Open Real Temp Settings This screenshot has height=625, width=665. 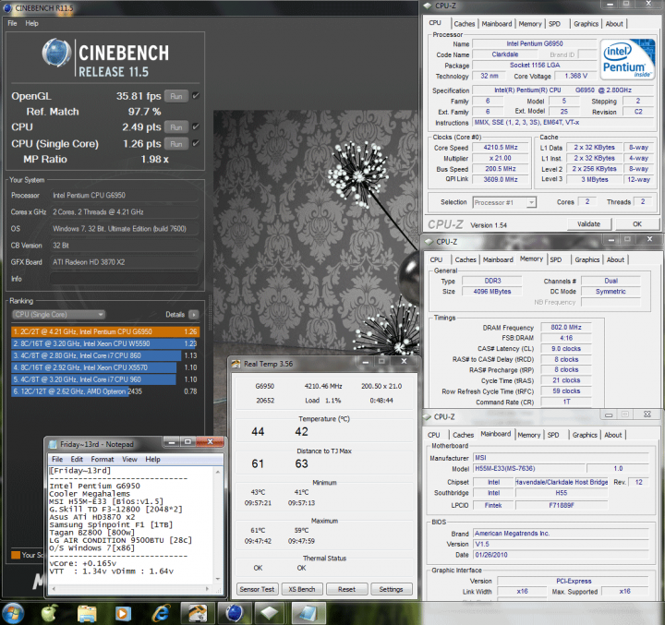point(391,589)
